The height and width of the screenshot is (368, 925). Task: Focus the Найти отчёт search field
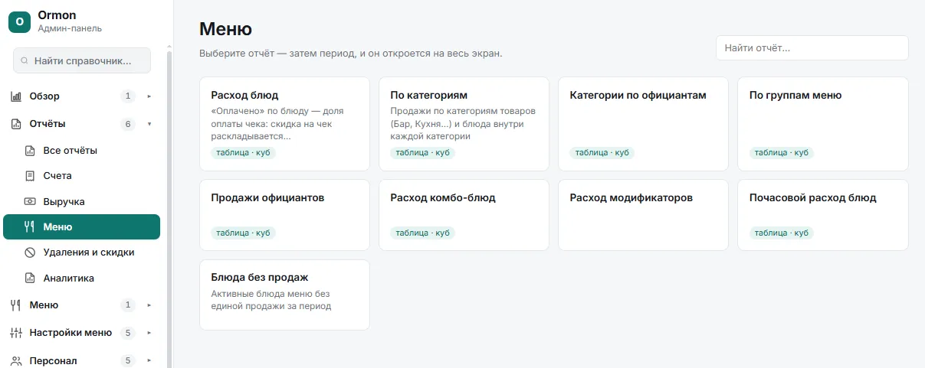click(x=812, y=47)
